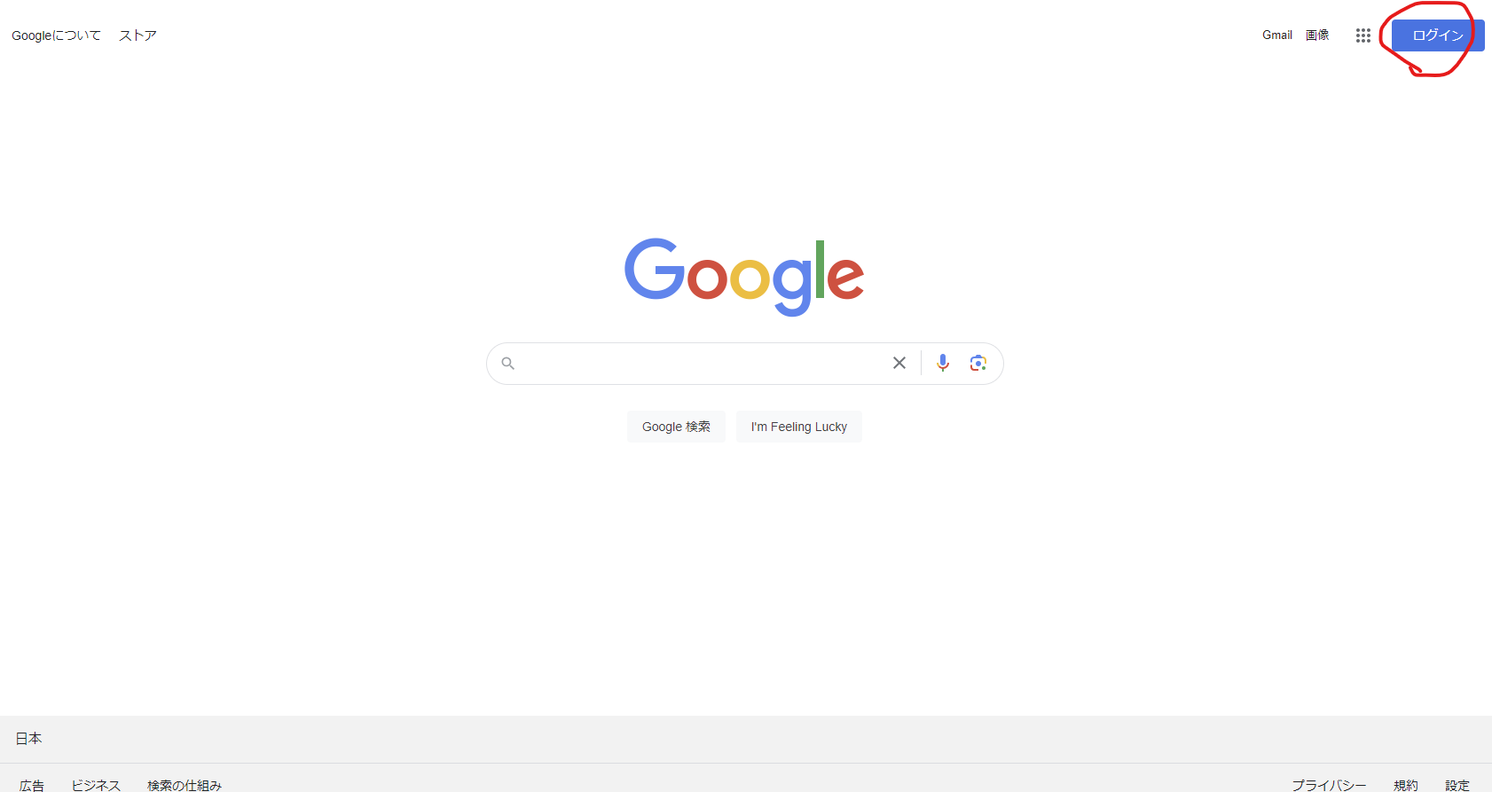Click the I'm Feeling Lucky button
Viewport: 1492px width, 792px height.
[x=799, y=427]
